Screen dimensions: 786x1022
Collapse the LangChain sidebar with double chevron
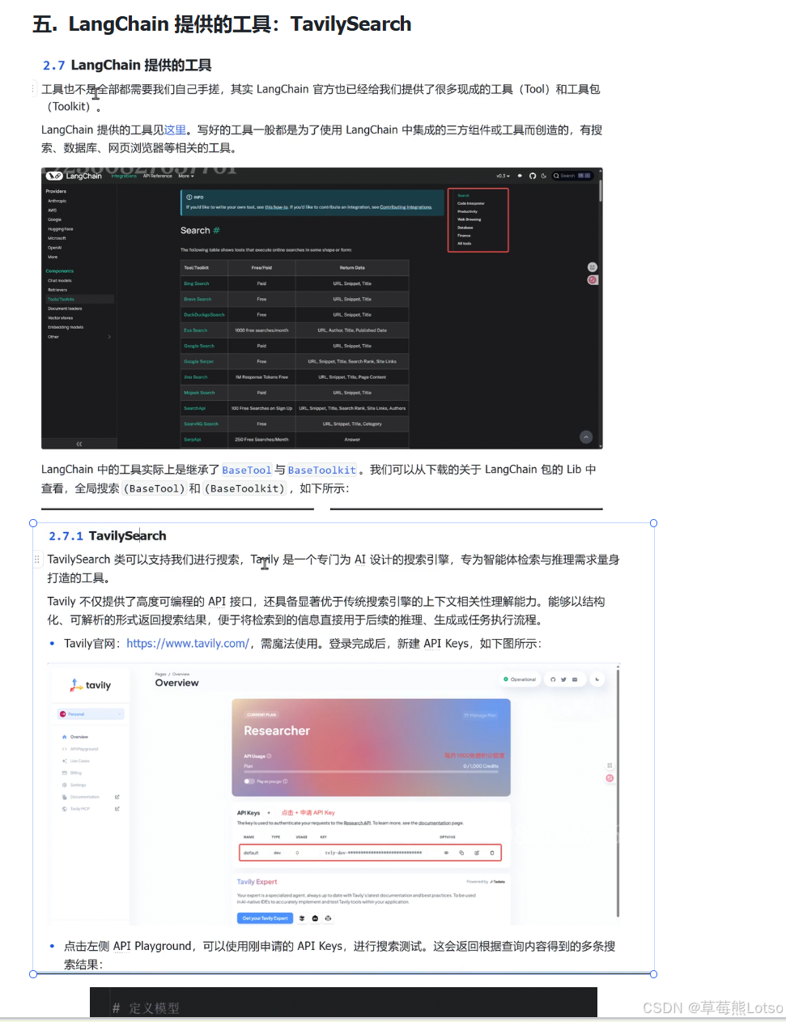pyautogui.click(x=79, y=444)
